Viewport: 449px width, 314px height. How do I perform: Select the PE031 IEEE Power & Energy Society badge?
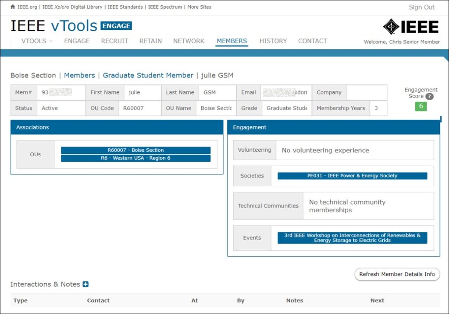coord(353,176)
